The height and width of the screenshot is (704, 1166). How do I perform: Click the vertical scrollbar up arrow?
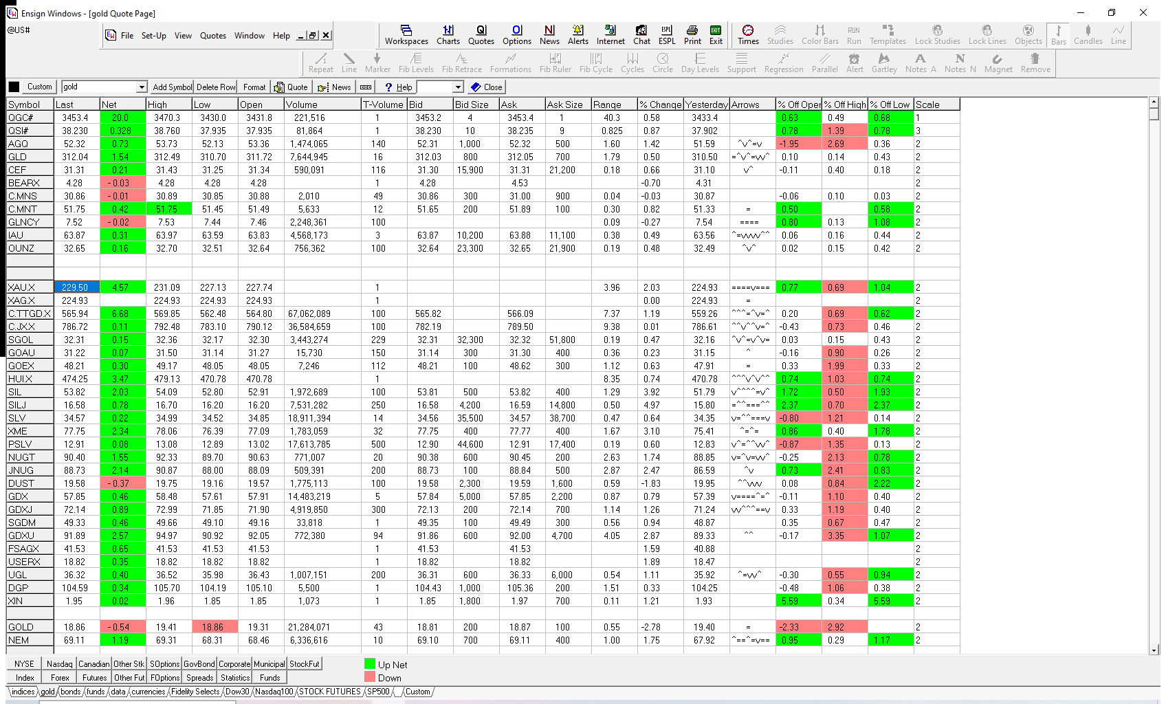point(1154,102)
